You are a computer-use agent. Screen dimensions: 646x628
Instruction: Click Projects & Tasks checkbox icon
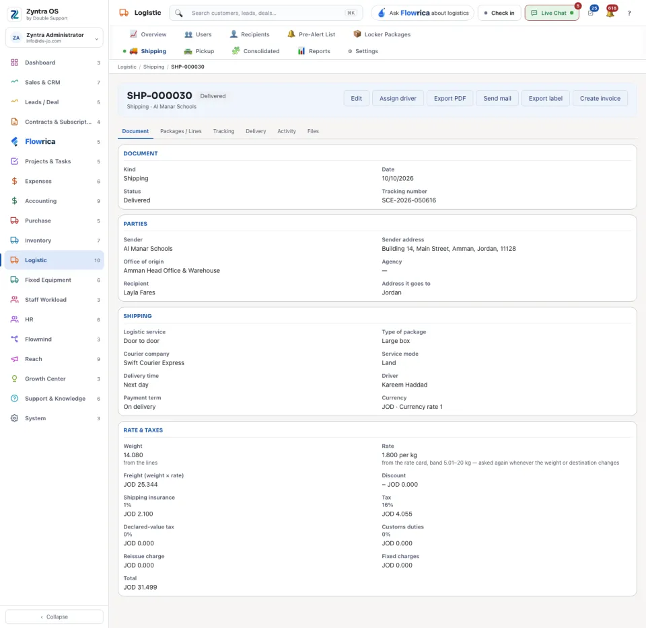(14, 161)
